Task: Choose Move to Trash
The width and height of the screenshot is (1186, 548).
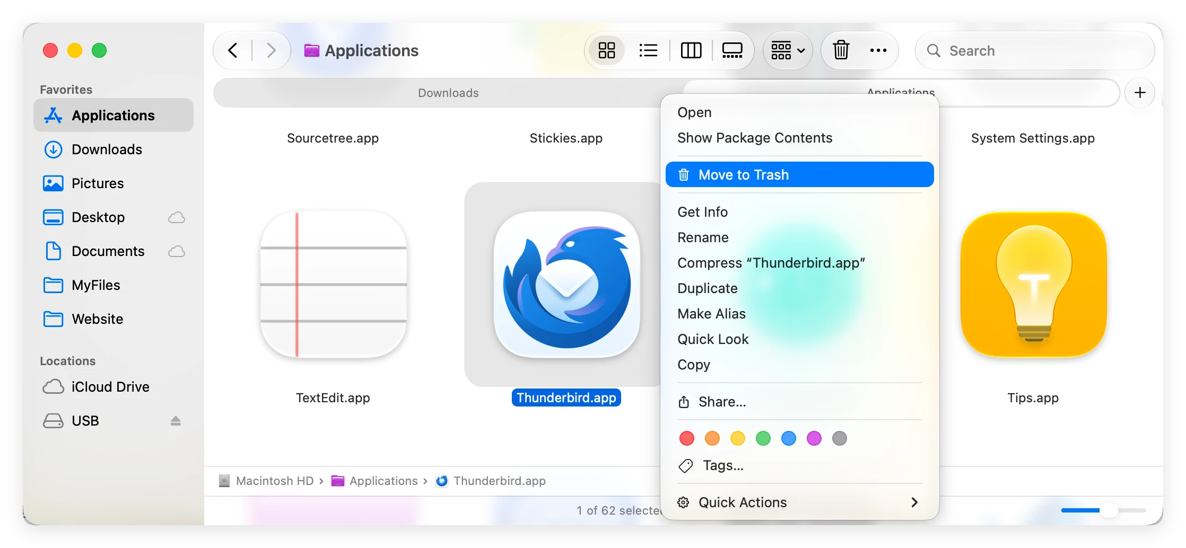Action: (800, 174)
